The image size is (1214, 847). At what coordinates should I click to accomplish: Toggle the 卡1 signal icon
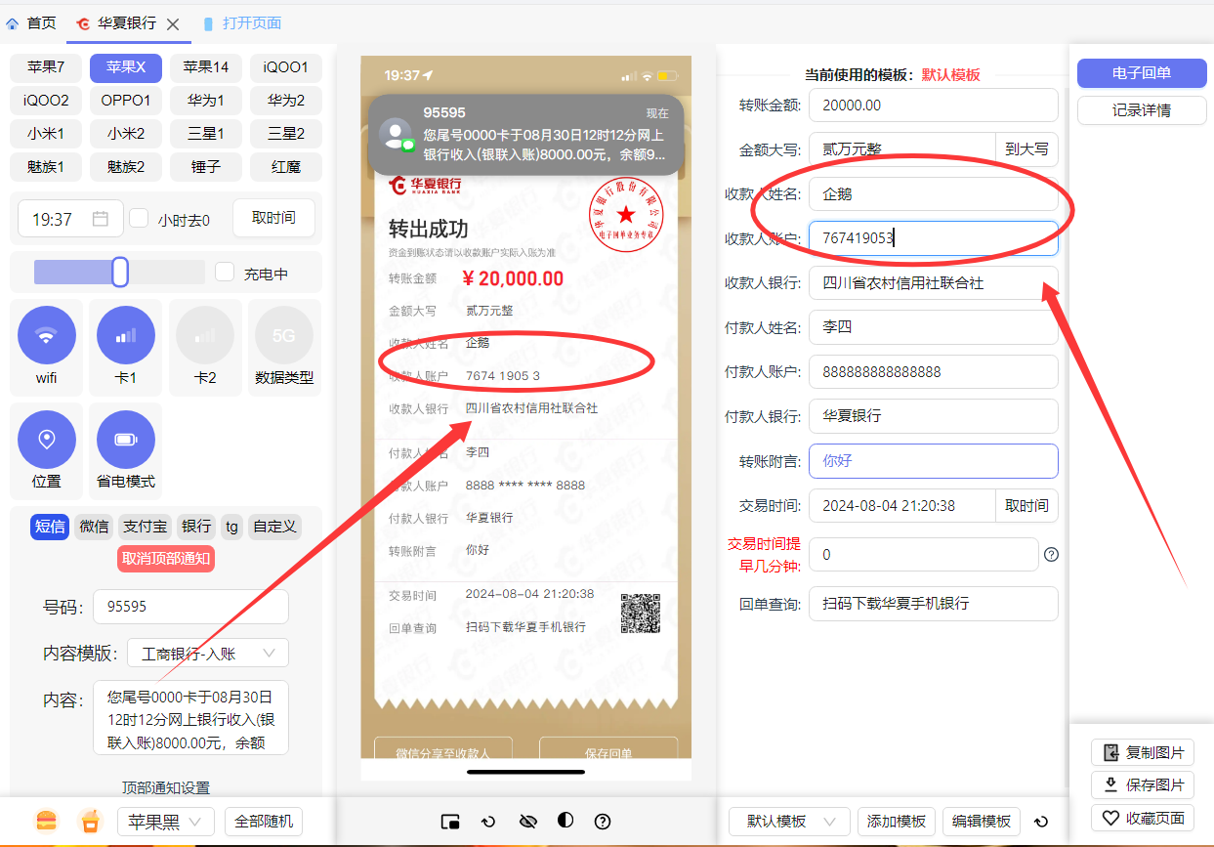pyautogui.click(x=126, y=335)
